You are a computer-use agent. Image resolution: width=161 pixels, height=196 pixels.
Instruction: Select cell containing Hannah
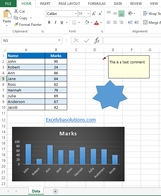click(x=26, y=90)
